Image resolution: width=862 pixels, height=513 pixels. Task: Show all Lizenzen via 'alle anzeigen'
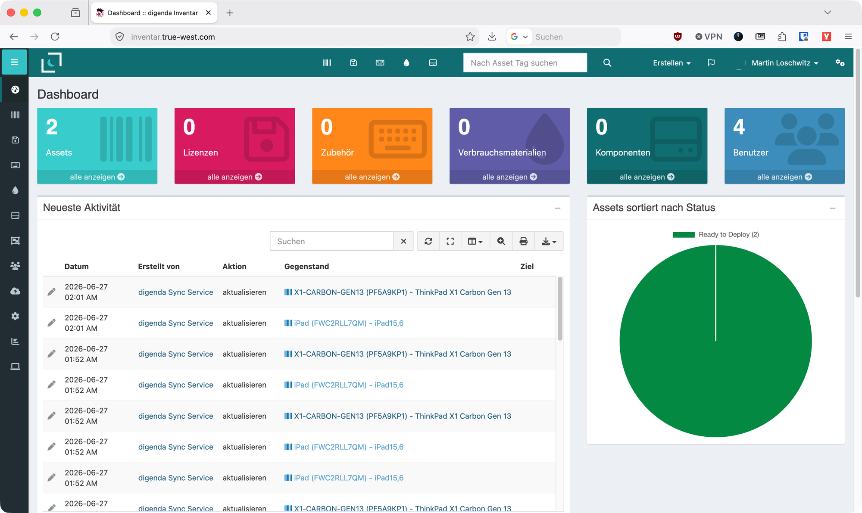coord(234,177)
